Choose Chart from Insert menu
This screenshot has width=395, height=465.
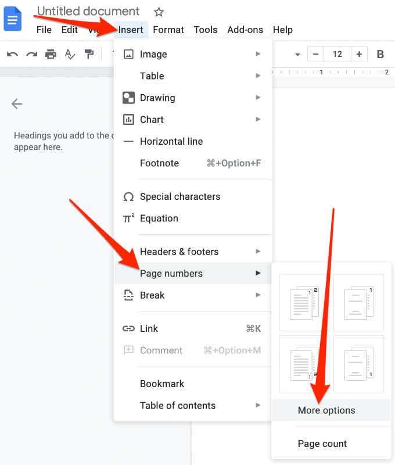[x=193, y=120]
